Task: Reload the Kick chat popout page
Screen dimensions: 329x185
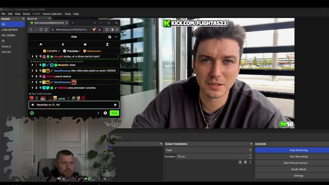Action: (41, 30)
